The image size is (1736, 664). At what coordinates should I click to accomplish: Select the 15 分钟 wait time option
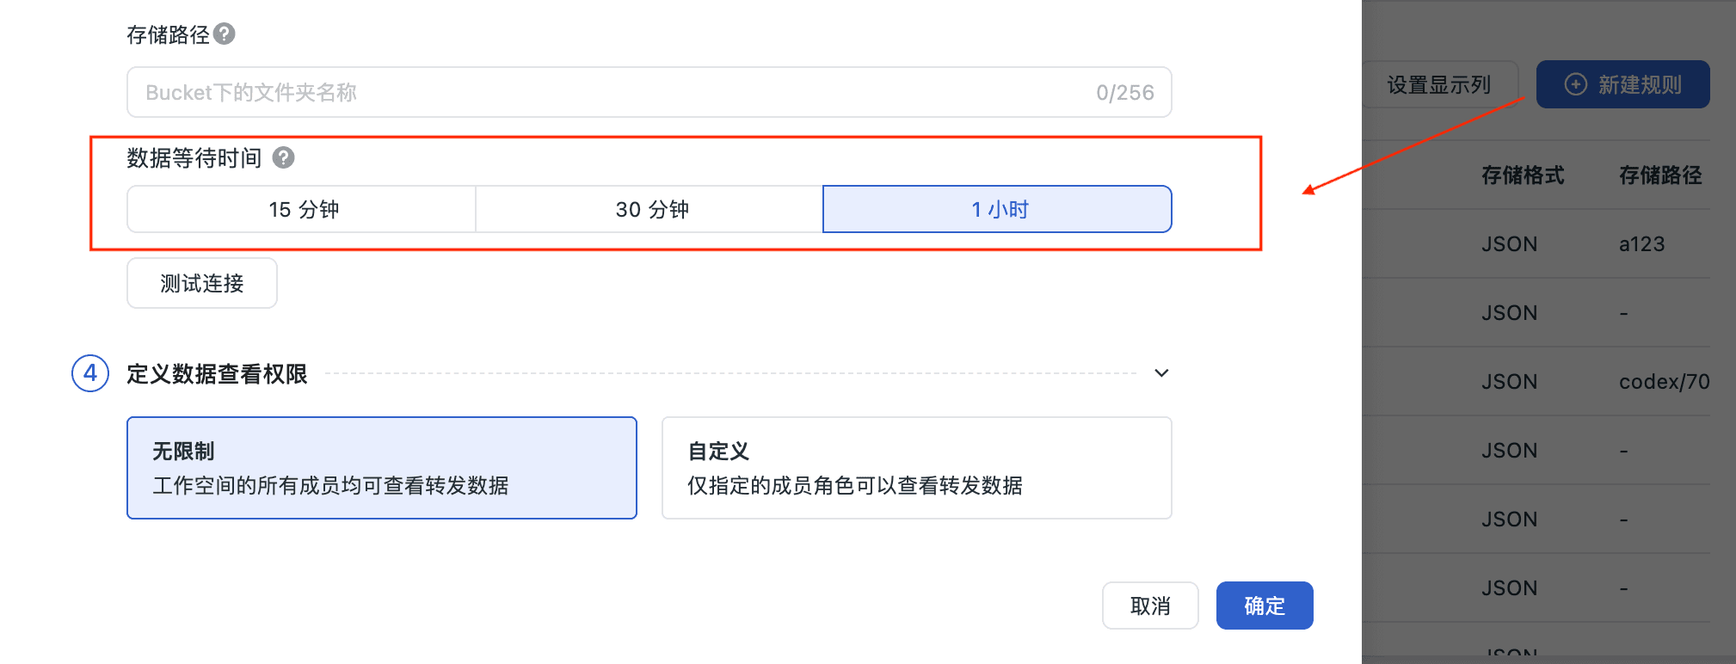click(302, 209)
